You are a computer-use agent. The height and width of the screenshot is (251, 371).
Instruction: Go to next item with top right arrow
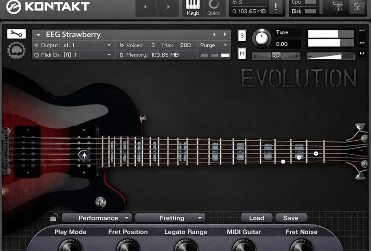[168, 7]
